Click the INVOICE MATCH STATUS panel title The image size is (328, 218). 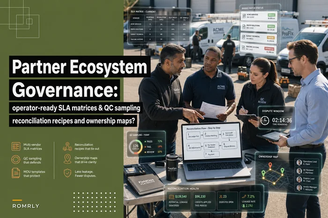click(x=253, y=8)
